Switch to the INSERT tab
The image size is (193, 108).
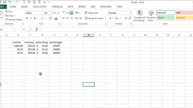pos(24,7)
